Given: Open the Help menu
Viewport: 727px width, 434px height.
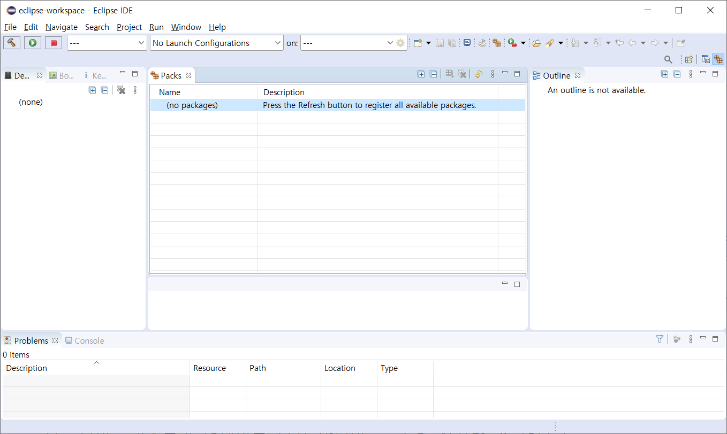Looking at the screenshot, I should click(x=217, y=27).
